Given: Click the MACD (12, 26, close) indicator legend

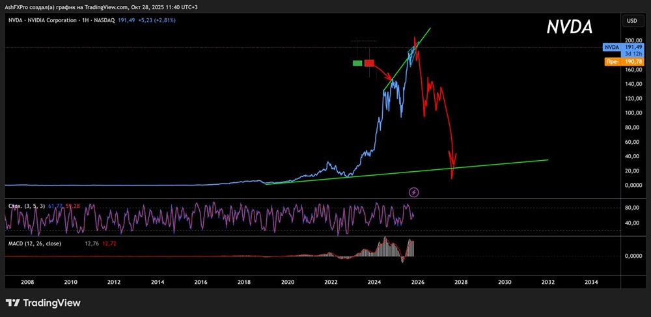Looking at the screenshot, I should coord(35,243).
